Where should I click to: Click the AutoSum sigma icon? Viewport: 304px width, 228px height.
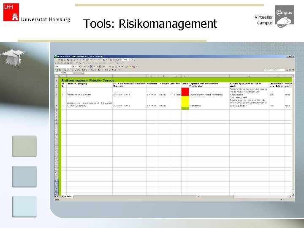tap(106, 60)
